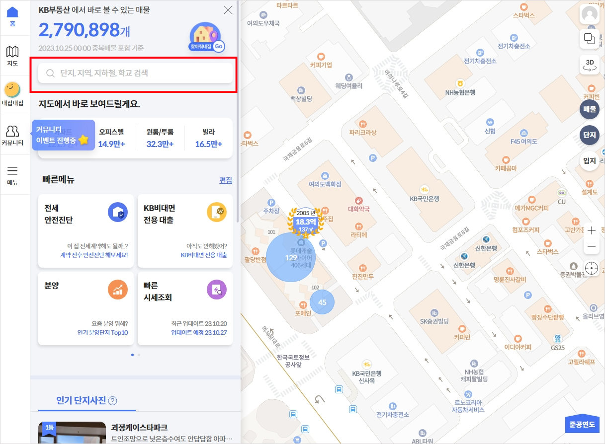Open the KB비대면 전용 대출 card
Screen dimensions: 605x444
pyautogui.click(x=185, y=231)
